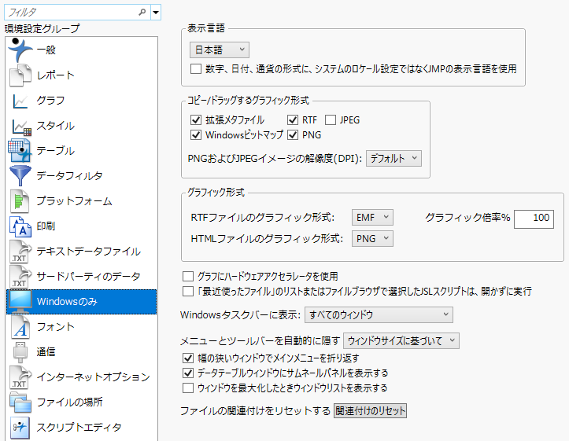This screenshot has height=441, width=569.
Task: Enable hardware accelerator for graphs checkbox
Action: [188, 277]
